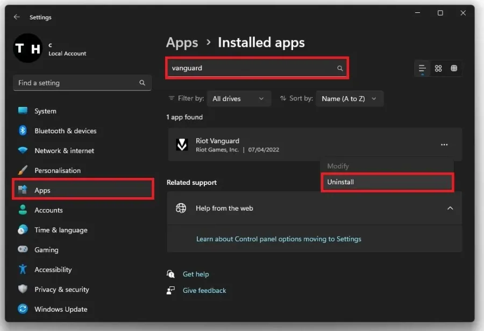Viewport: 484px width, 331px height.
Task: Close the Settings window
Action: [463, 13]
